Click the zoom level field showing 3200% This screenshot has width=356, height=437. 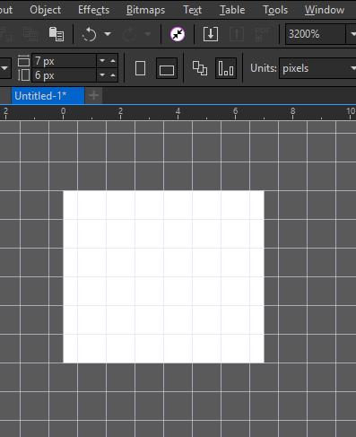coord(316,34)
